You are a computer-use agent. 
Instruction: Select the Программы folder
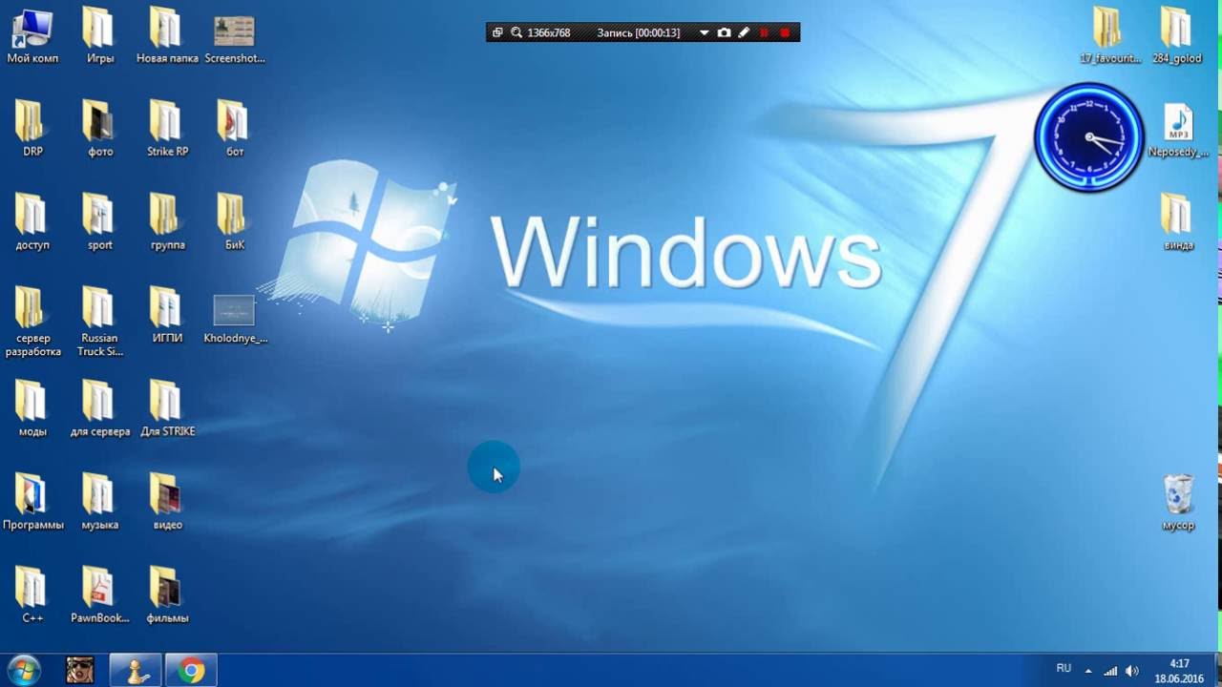(32, 502)
